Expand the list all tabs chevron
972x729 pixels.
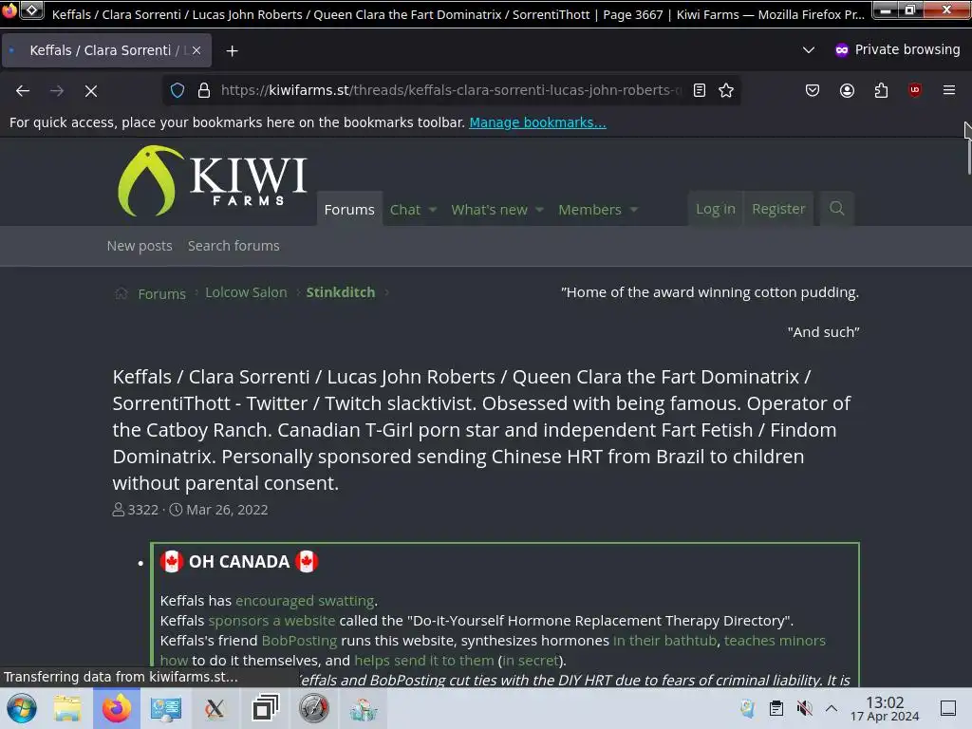(809, 49)
